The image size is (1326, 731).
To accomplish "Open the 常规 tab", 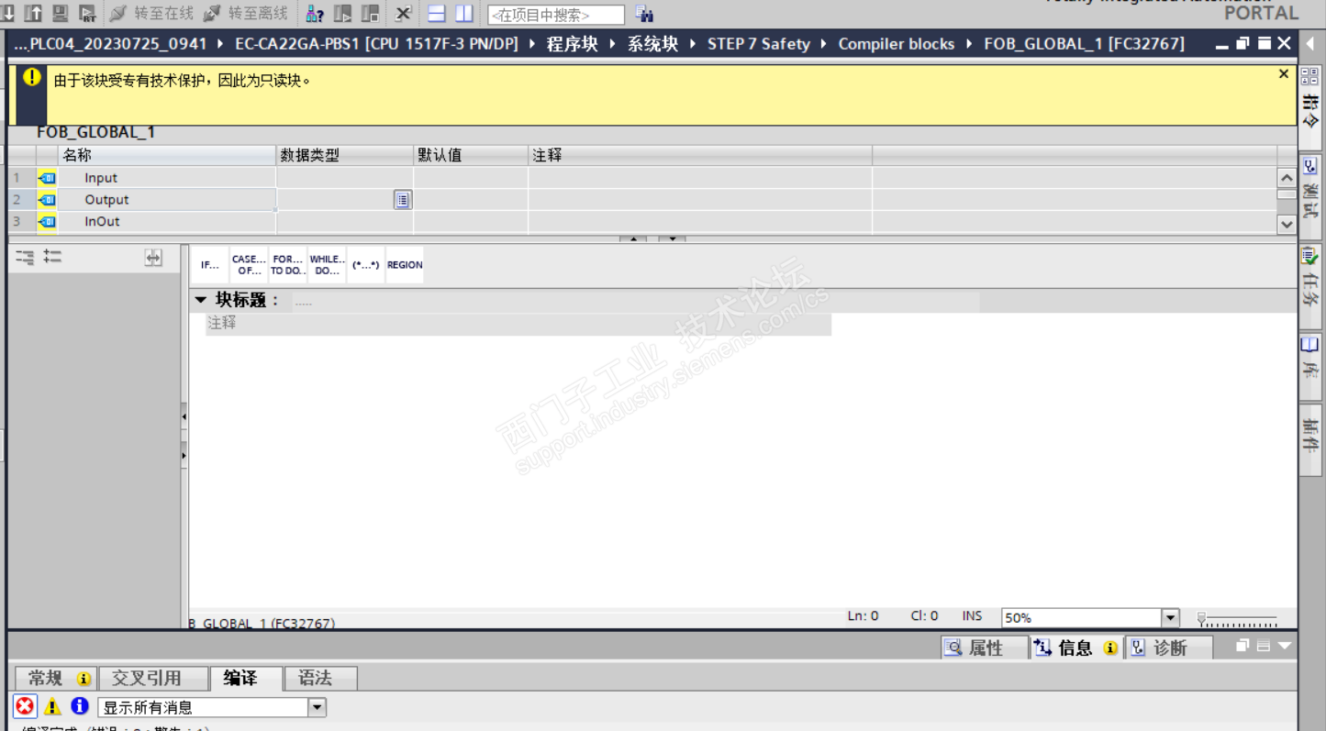I will (x=57, y=679).
